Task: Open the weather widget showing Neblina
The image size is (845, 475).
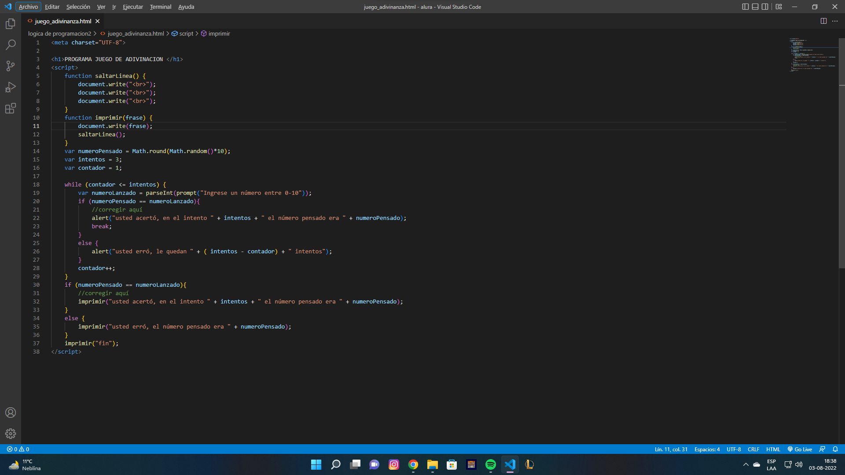Action: point(25,464)
